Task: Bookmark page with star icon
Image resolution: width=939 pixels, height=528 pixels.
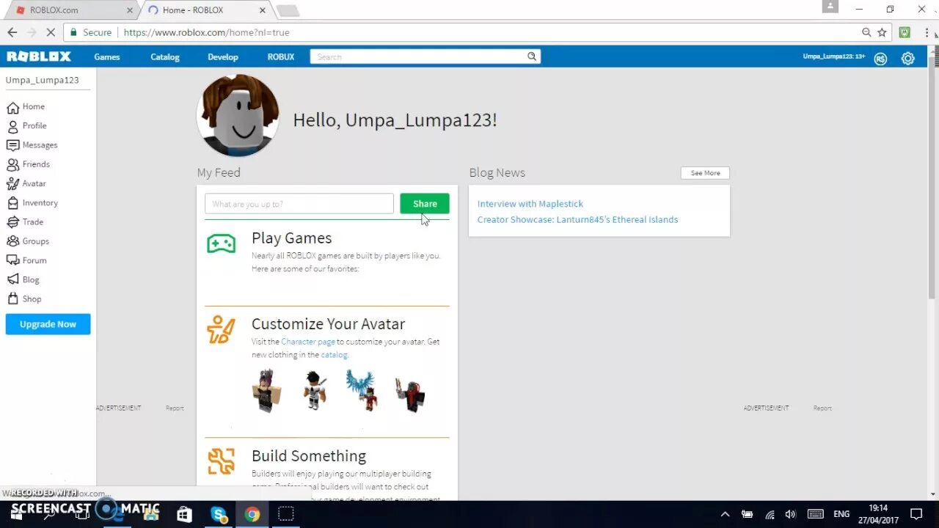Action: pos(882,32)
